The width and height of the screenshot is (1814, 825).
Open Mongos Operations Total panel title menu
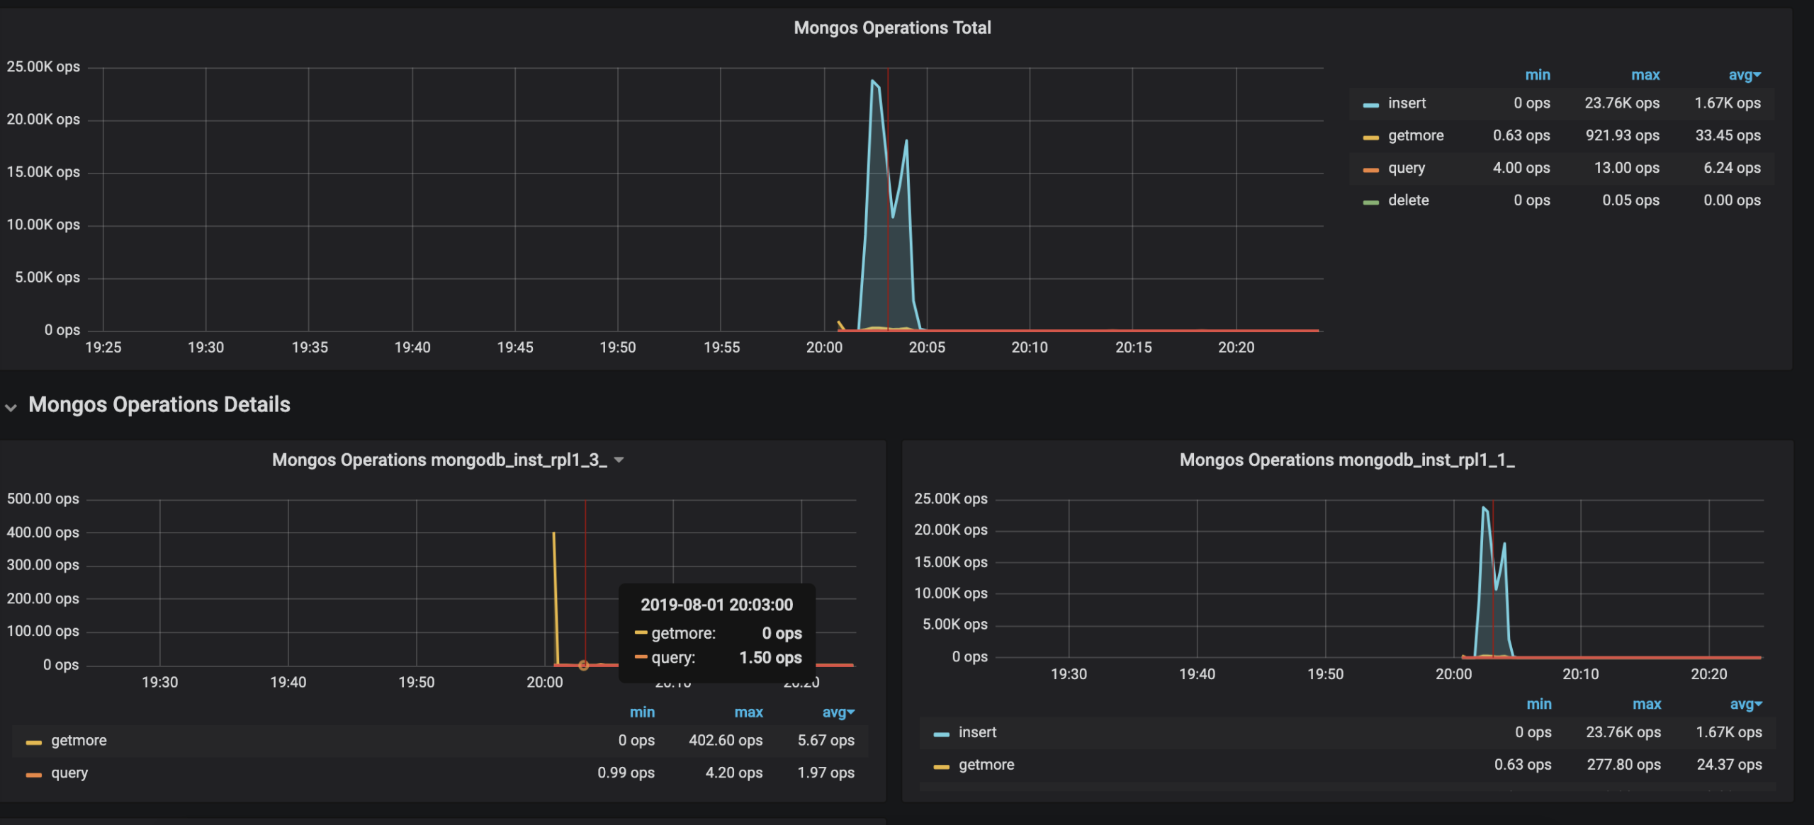point(891,28)
